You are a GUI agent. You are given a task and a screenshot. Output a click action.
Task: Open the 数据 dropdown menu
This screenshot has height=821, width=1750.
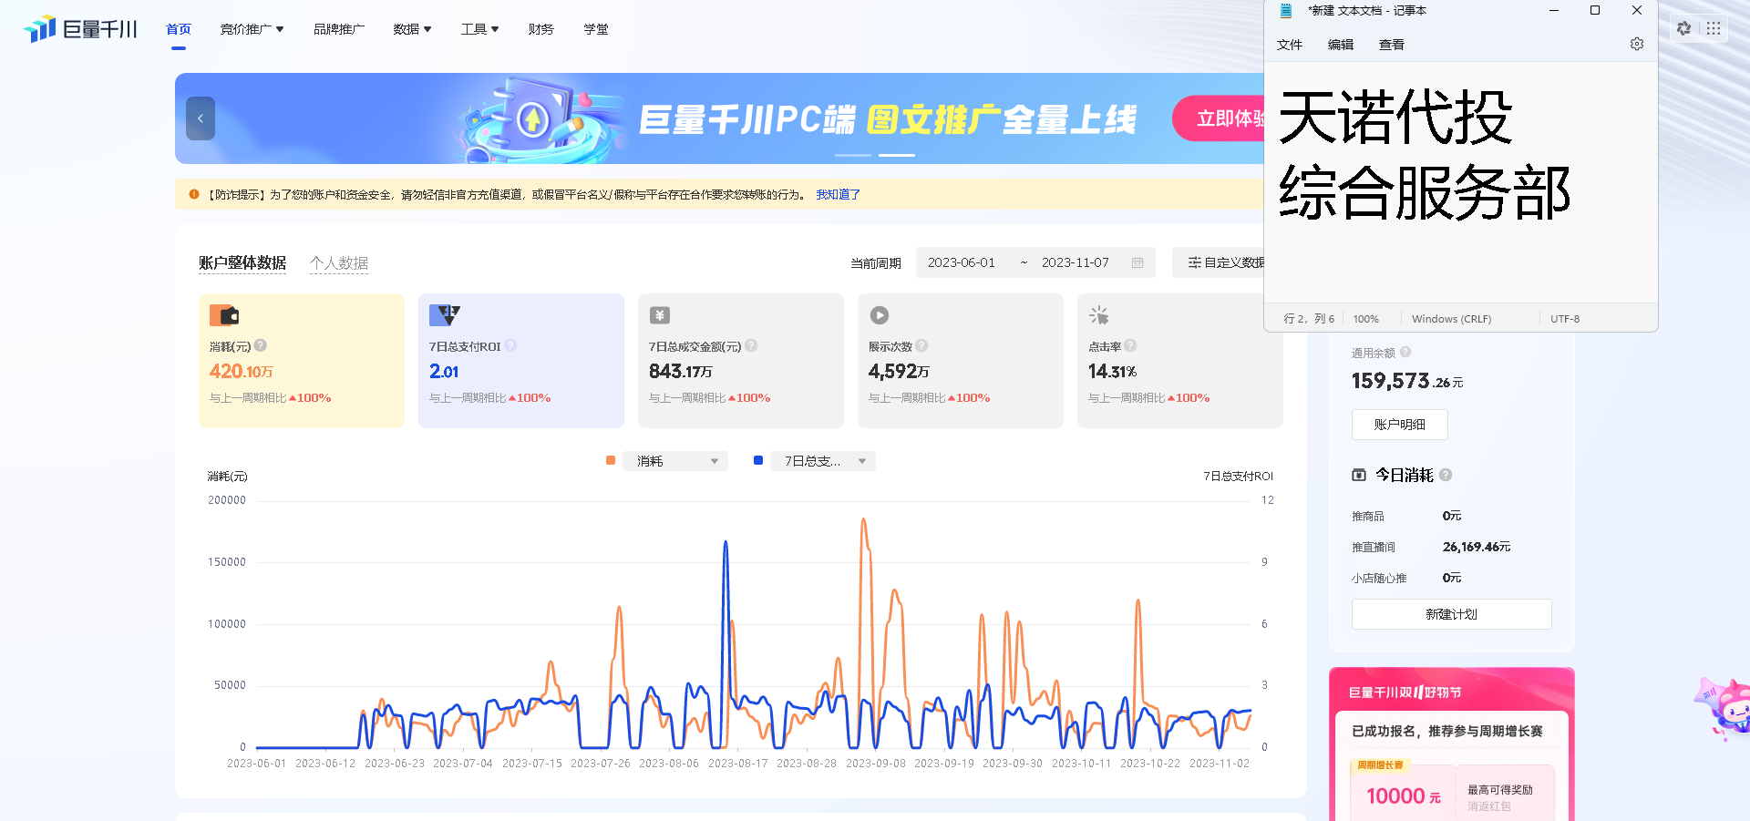point(412,29)
